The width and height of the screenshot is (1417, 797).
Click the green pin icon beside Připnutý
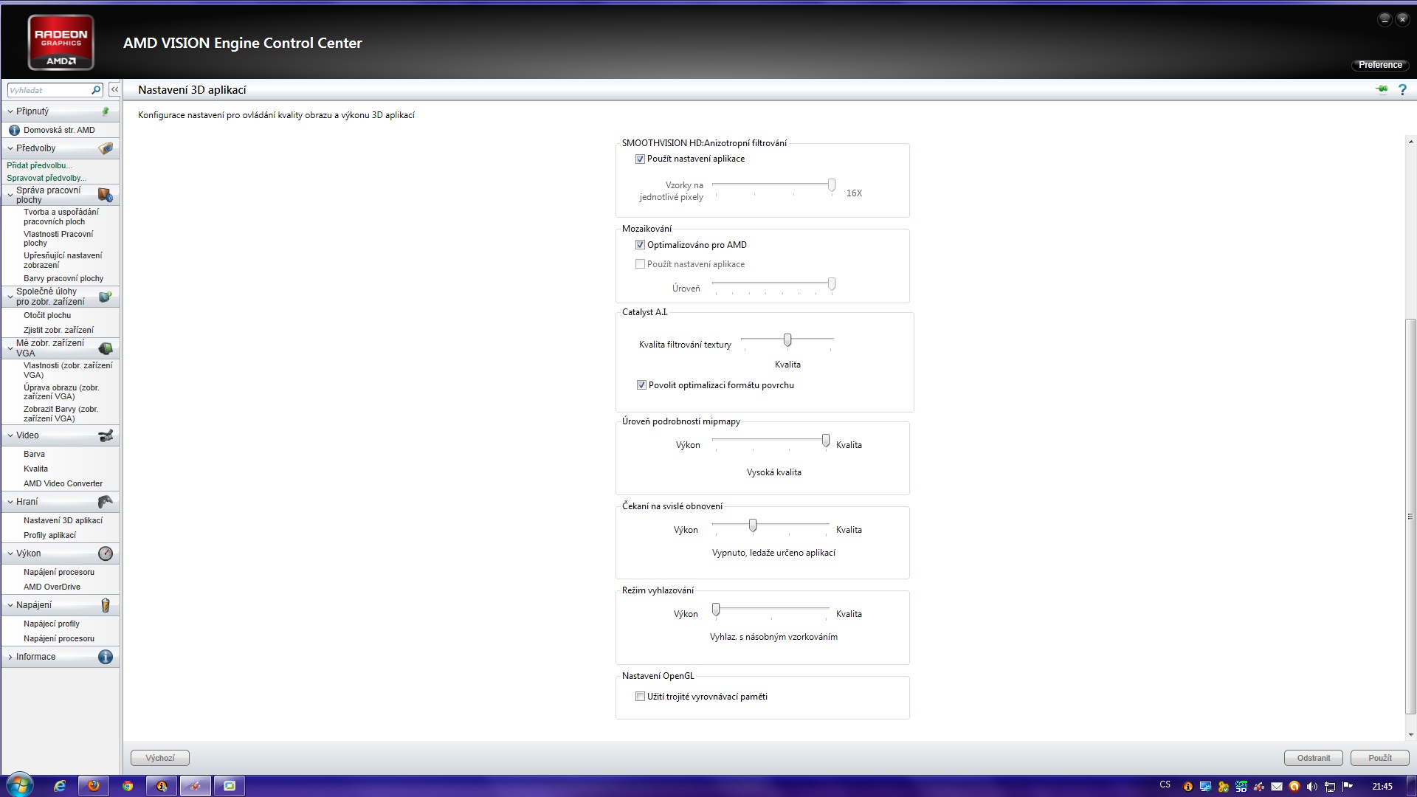point(106,111)
